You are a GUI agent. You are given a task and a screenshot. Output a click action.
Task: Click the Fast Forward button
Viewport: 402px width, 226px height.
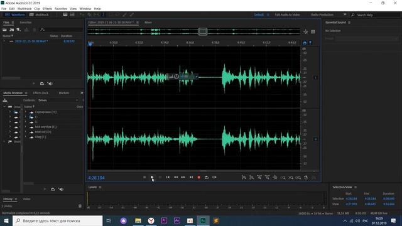pos(183,177)
